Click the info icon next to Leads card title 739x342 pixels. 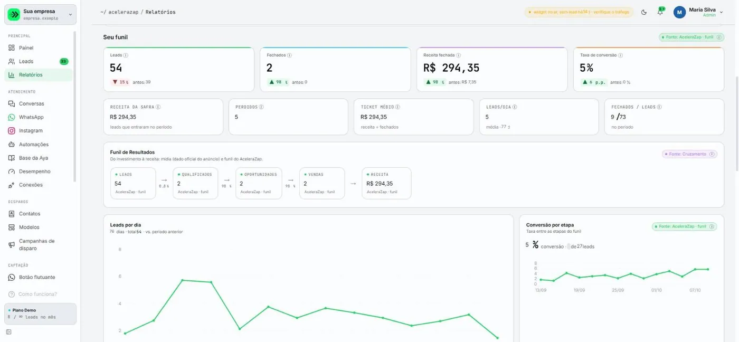(x=126, y=55)
